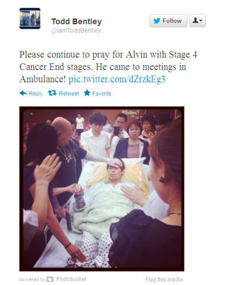Click the Reply arrow icon

coord(23,93)
